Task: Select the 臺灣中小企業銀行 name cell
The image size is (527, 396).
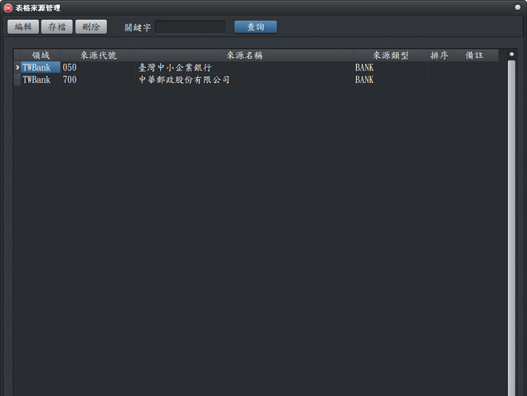Action: 244,68
